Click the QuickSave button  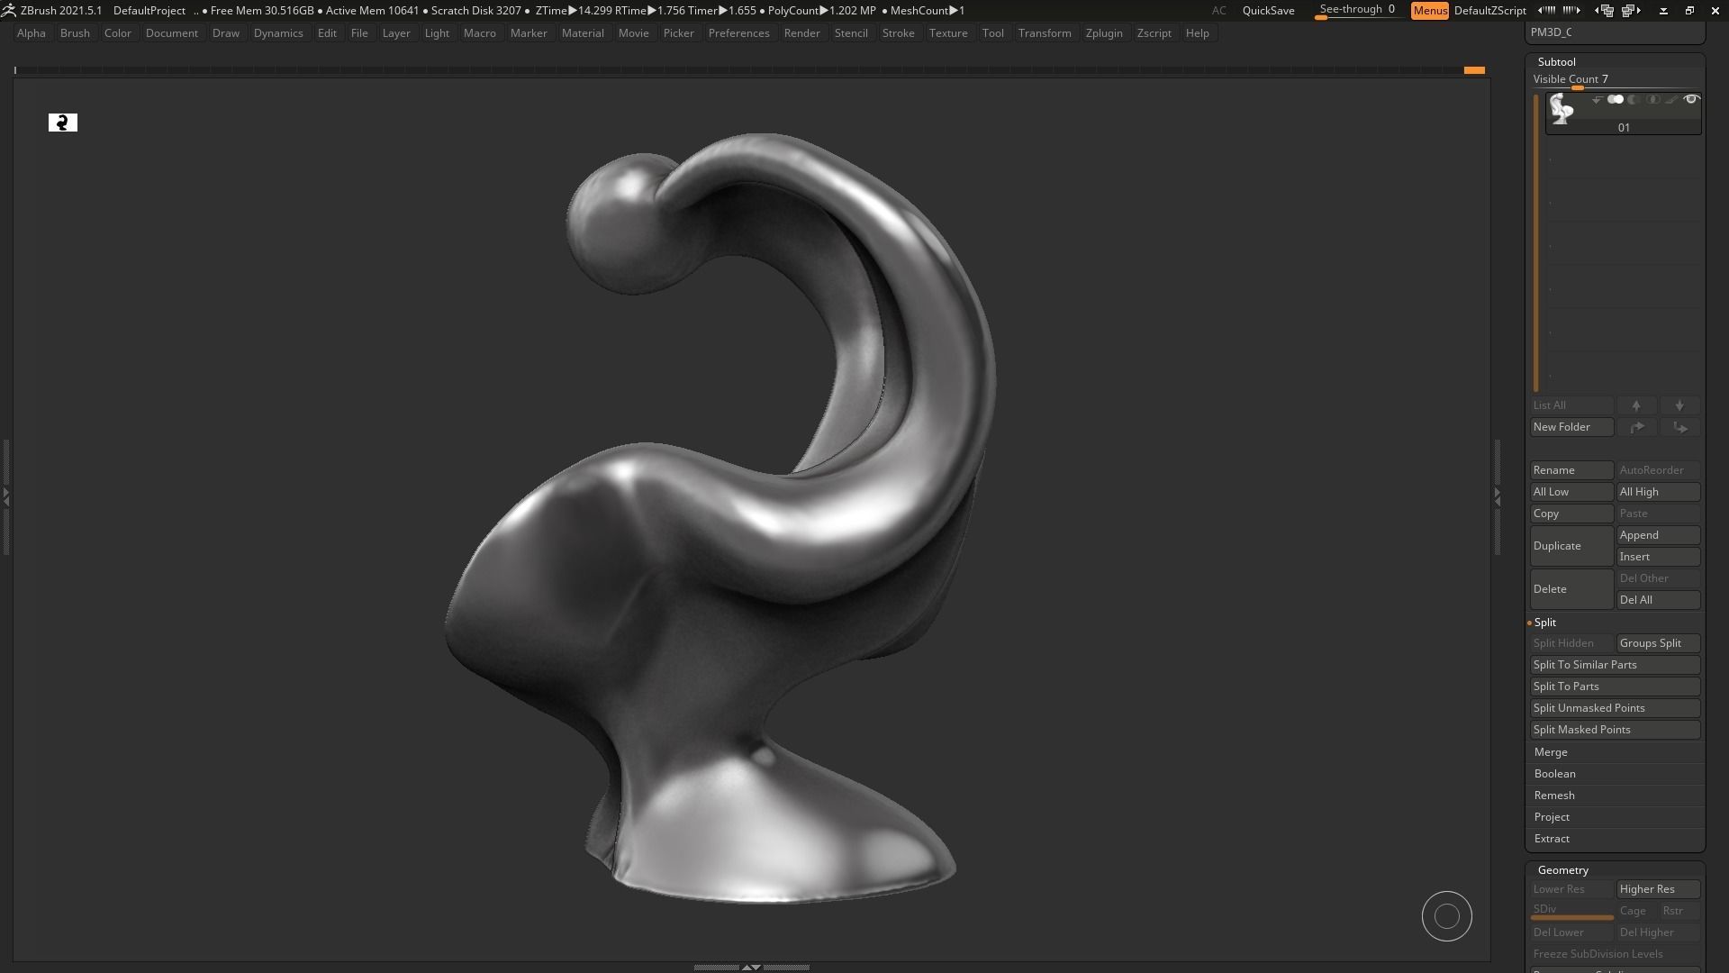pyautogui.click(x=1268, y=11)
